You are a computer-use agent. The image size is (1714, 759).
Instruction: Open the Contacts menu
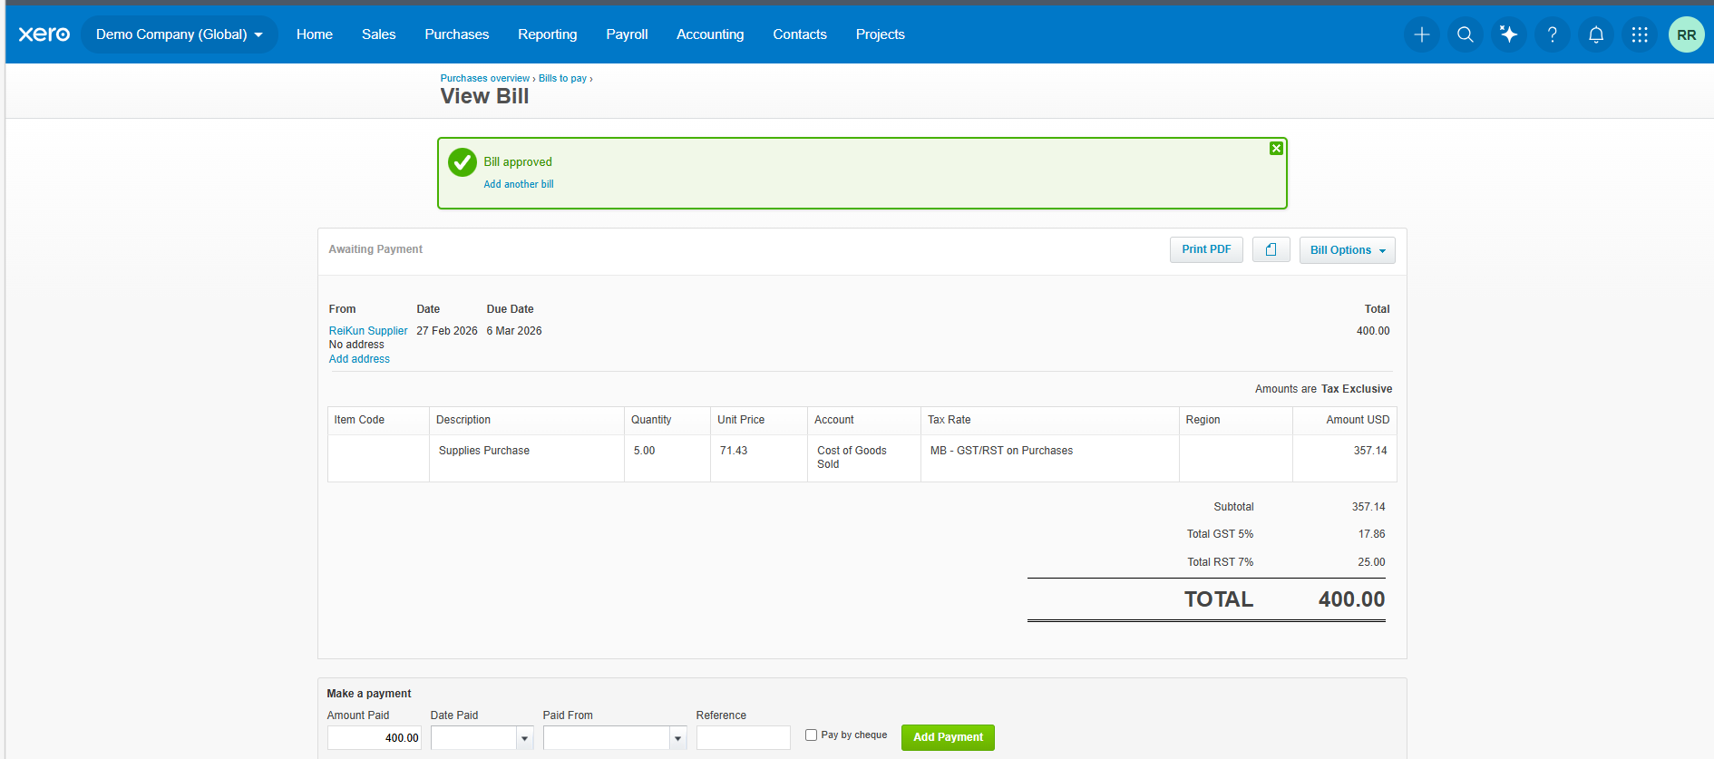800,34
